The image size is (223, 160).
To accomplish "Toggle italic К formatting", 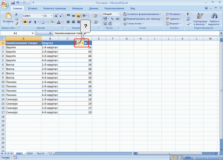I will click(30, 22).
